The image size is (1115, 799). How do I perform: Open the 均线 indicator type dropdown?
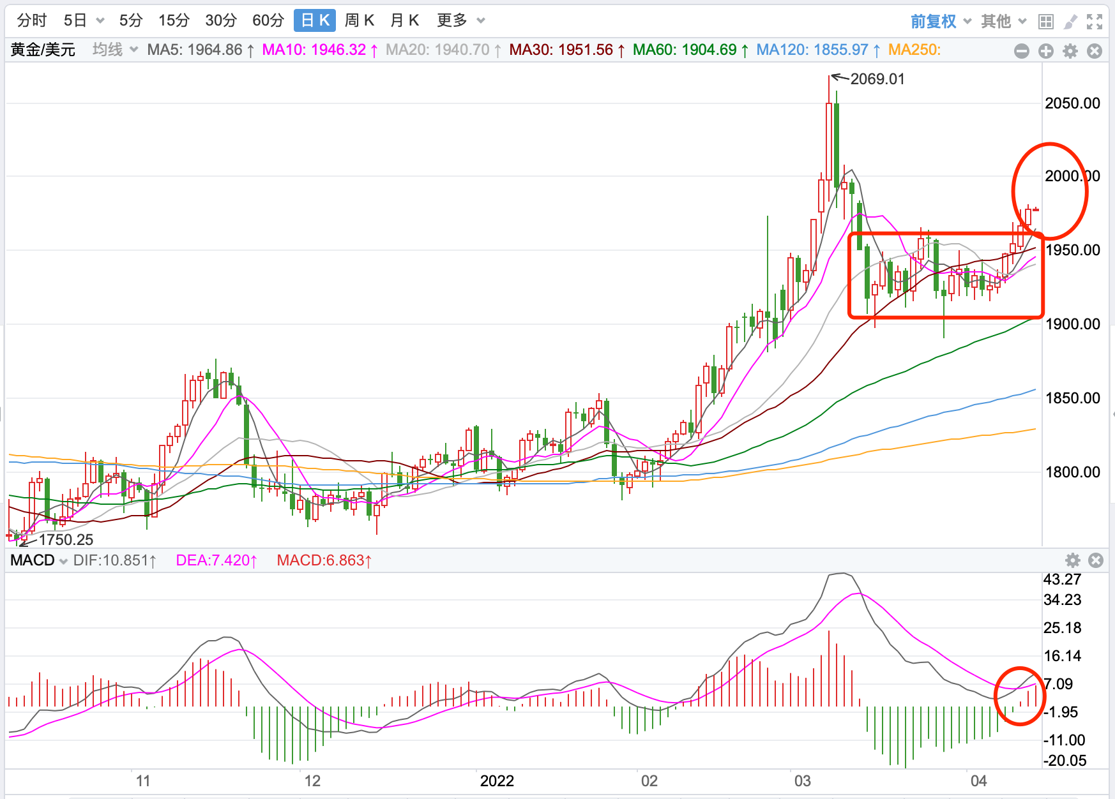point(115,50)
